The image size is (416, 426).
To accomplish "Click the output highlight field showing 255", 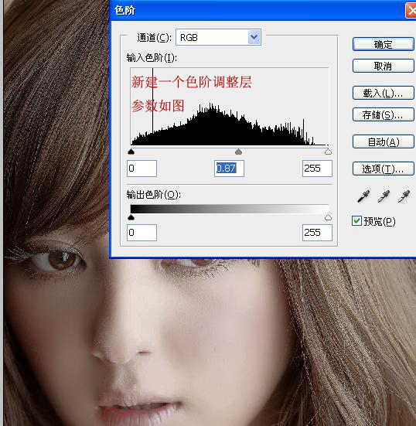I will (x=317, y=233).
